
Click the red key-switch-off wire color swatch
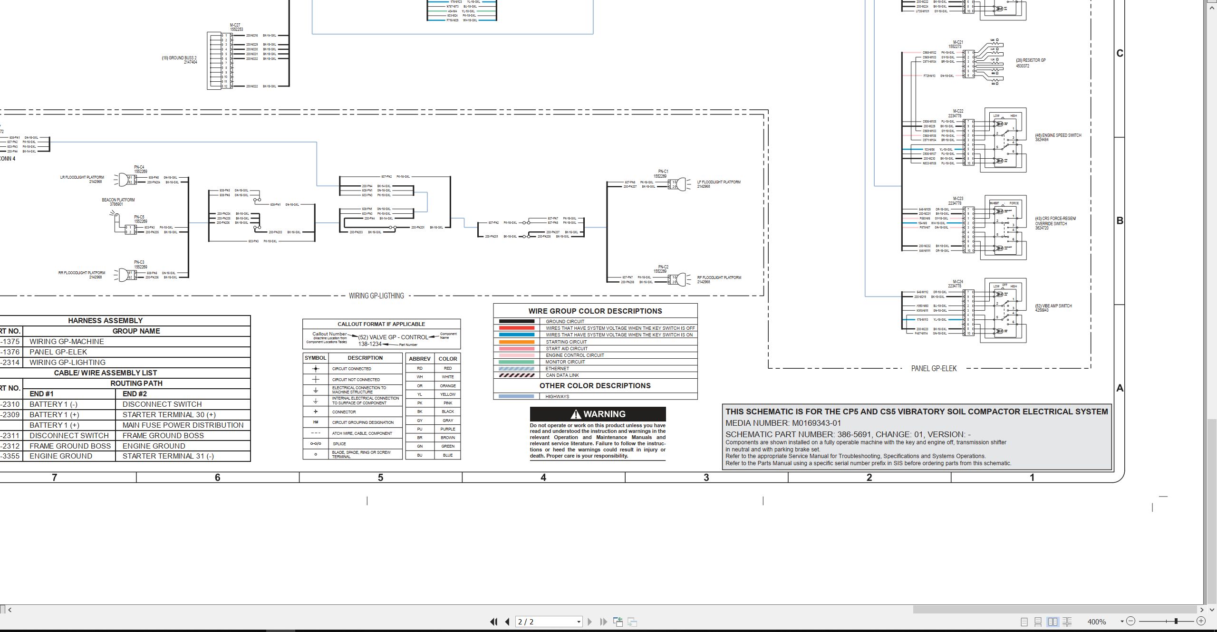(516, 328)
